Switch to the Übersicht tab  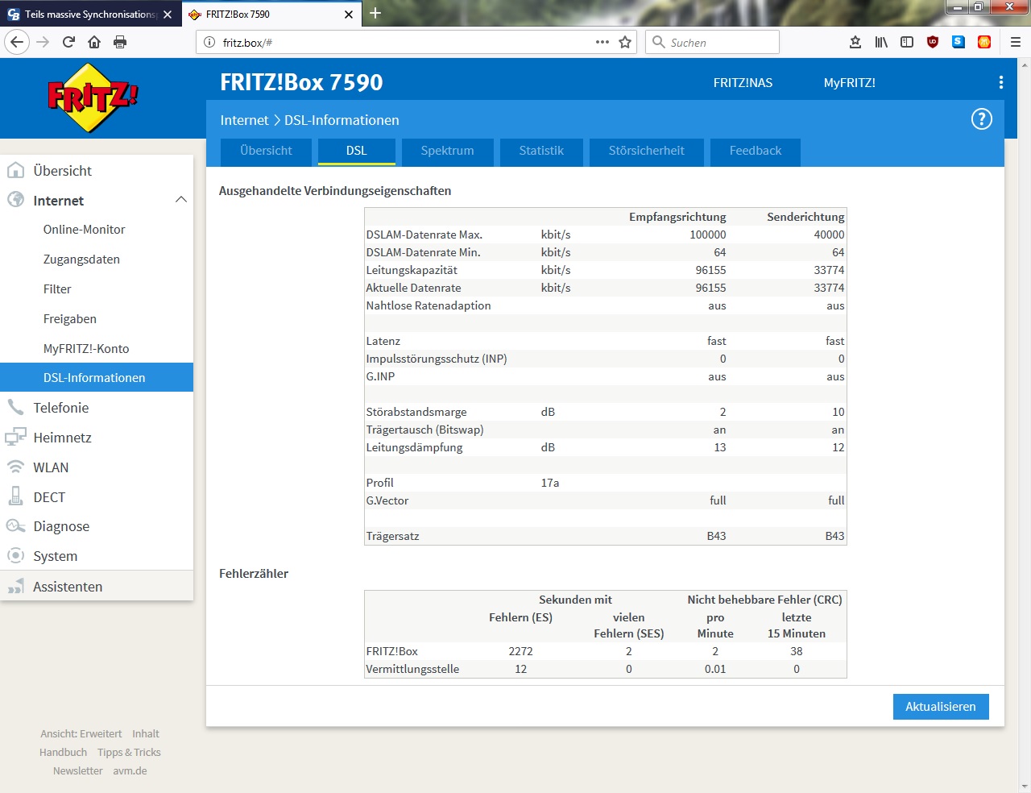click(266, 152)
